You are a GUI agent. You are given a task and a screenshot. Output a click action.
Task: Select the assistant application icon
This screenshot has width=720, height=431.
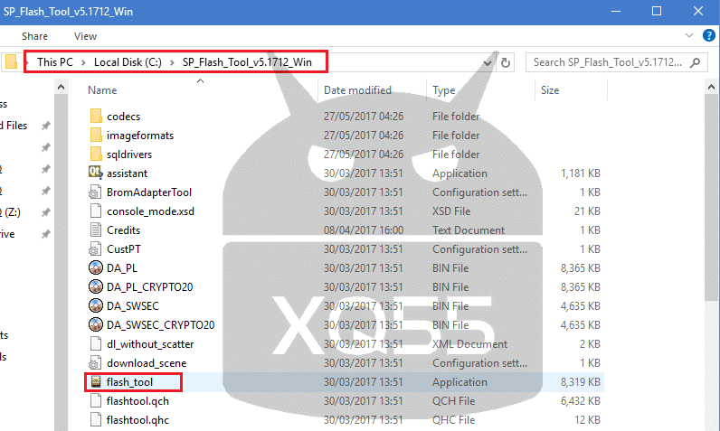98,173
